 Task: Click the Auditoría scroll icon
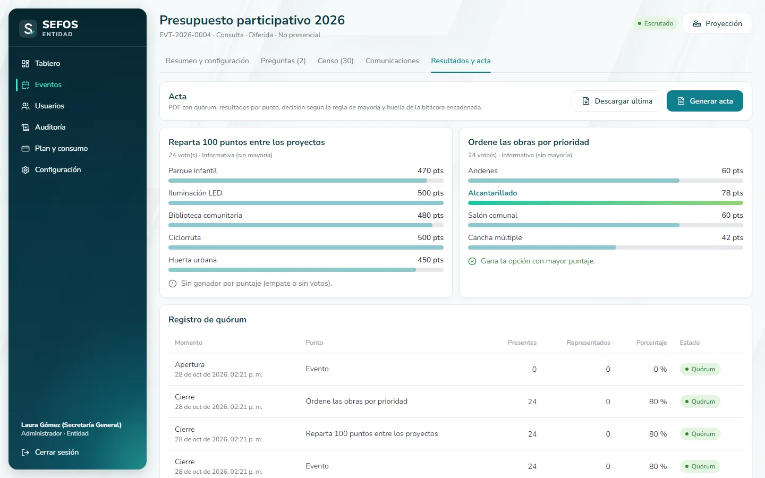(x=25, y=127)
